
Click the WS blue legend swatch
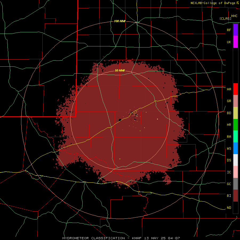click(x=235, y=148)
